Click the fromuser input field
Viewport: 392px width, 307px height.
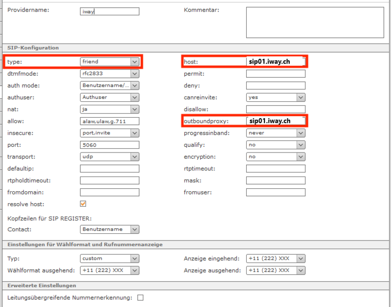[x=276, y=192]
